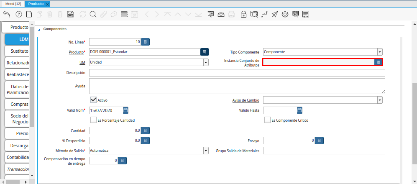Viewport: 417px width, 184px height.
Task: Expand the UM Unidad dropdown
Action: click(206, 62)
